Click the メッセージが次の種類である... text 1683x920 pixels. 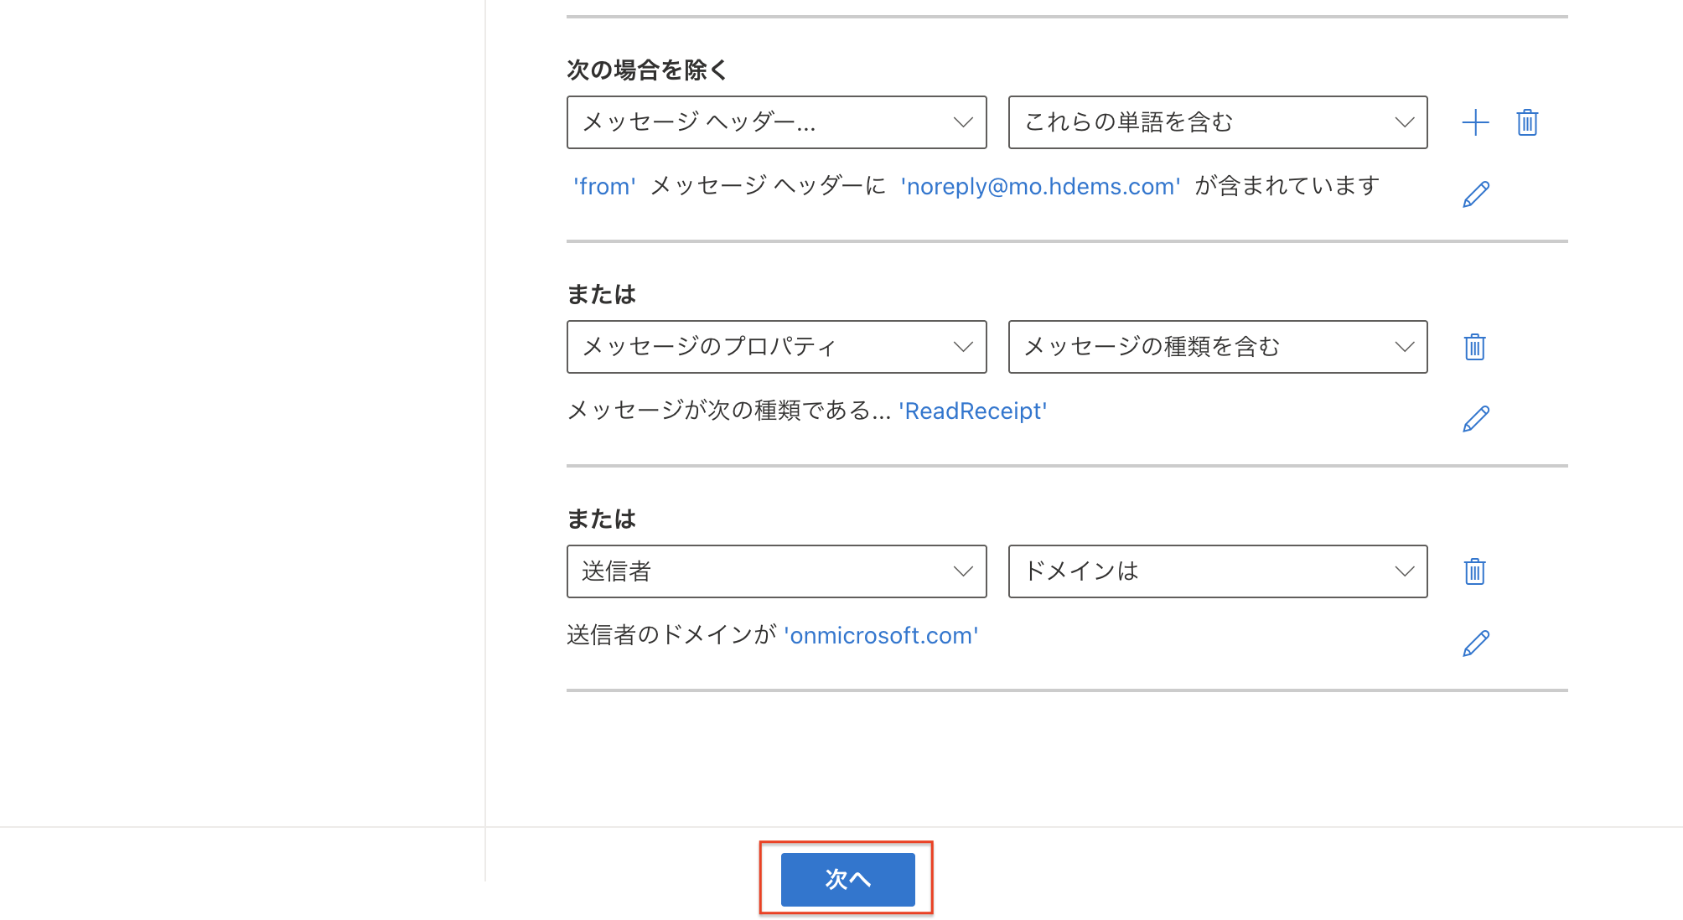point(728,411)
